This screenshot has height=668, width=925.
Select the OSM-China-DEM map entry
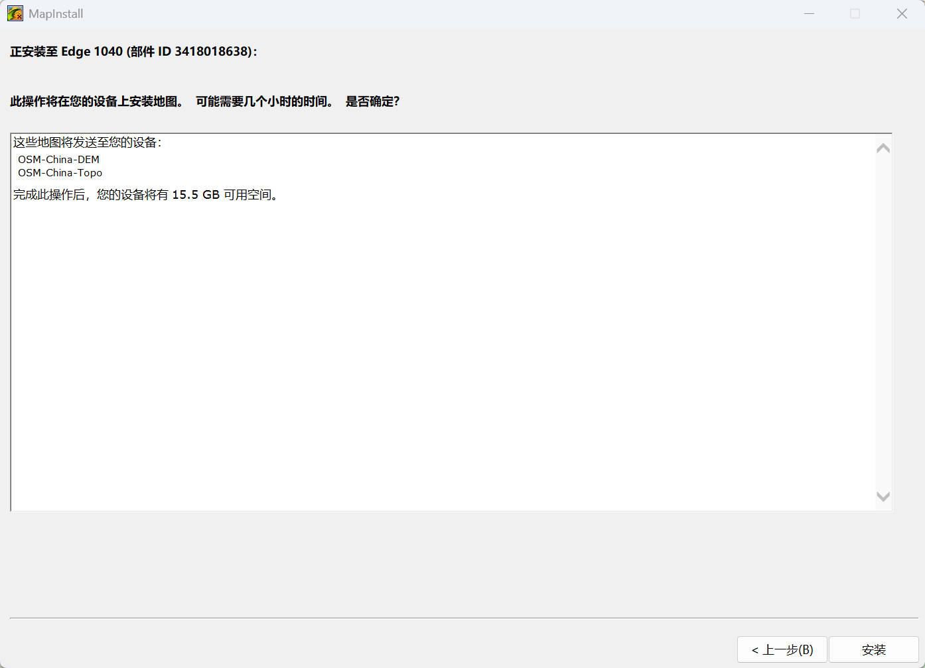click(58, 160)
